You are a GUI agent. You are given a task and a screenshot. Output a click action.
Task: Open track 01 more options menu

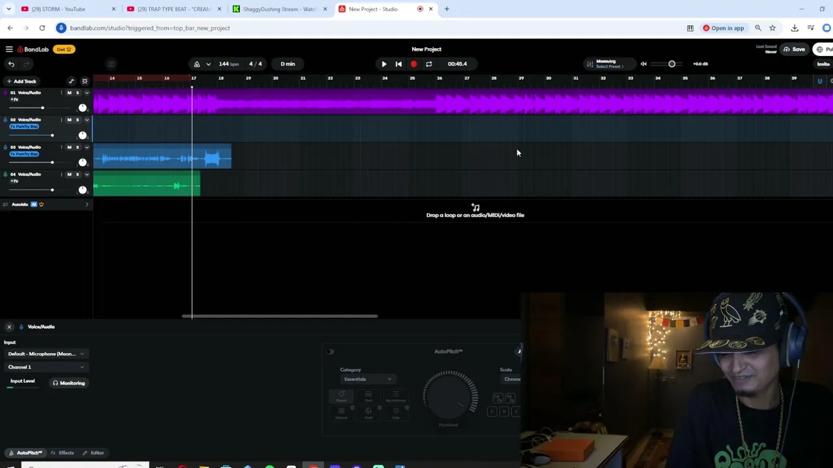click(61, 93)
